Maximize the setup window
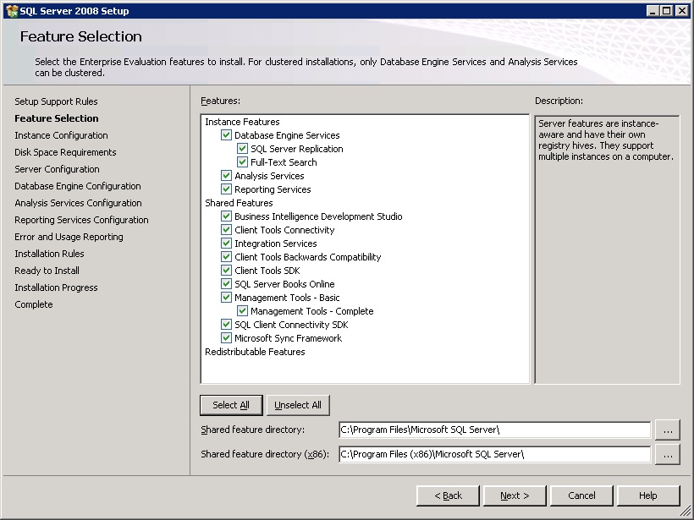Viewport: 694px width, 520px height. (666, 11)
